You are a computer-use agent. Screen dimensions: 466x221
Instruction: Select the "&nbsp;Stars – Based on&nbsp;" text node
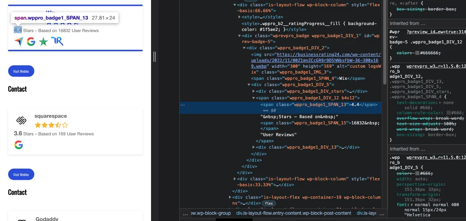tap(299, 117)
